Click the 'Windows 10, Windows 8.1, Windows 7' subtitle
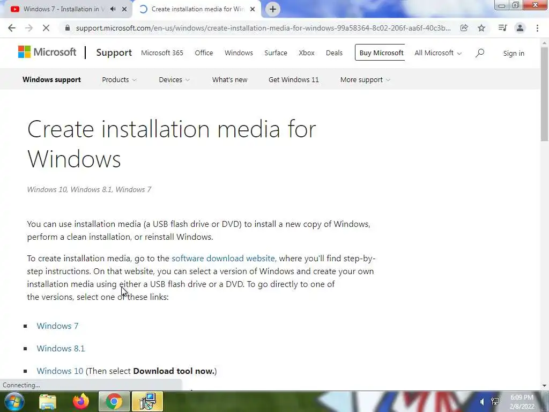The height and width of the screenshot is (412, 549). (90, 189)
